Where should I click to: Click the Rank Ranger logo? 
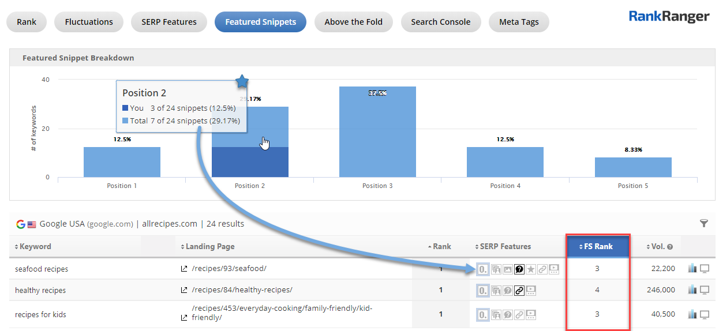(x=669, y=17)
